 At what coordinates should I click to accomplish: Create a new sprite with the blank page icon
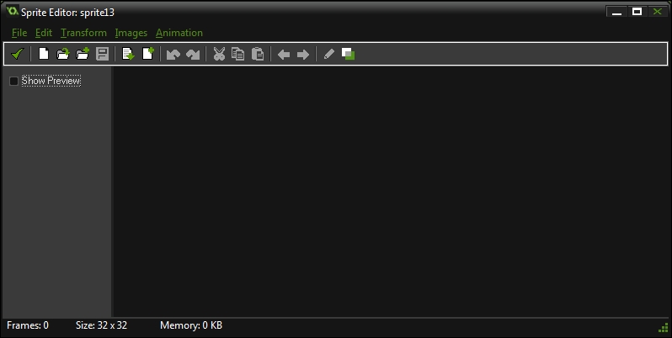tap(43, 54)
